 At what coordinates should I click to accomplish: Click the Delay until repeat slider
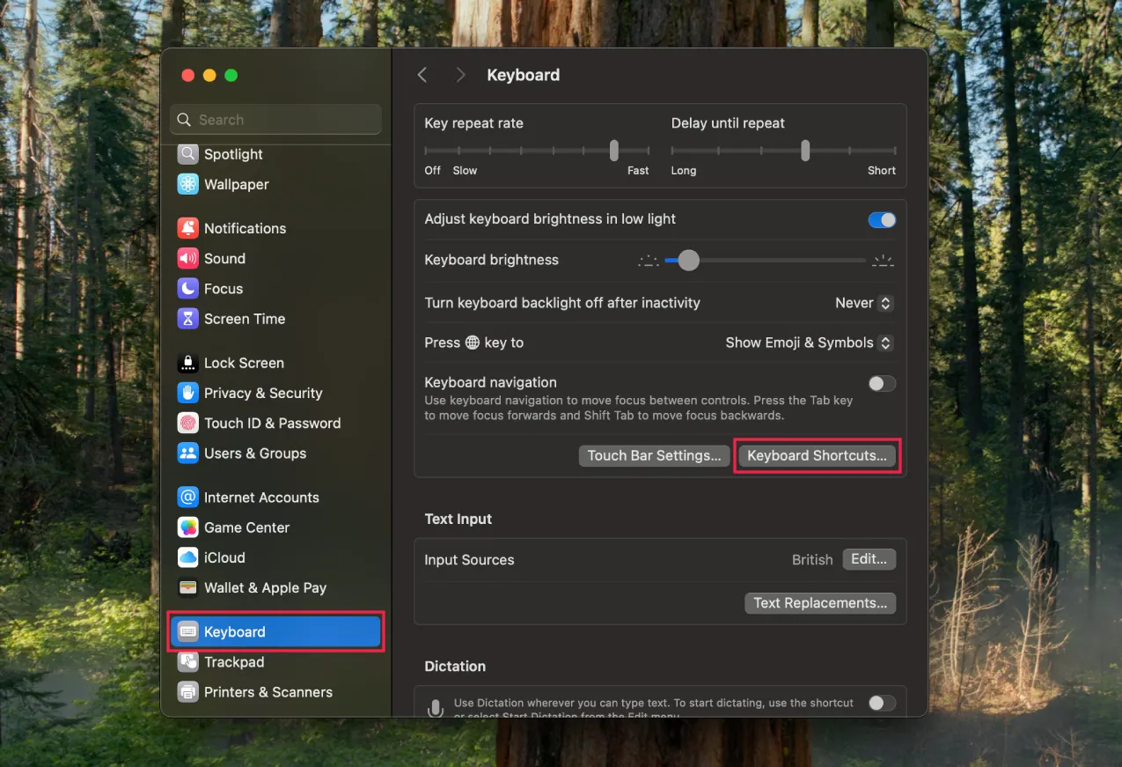coord(783,151)
